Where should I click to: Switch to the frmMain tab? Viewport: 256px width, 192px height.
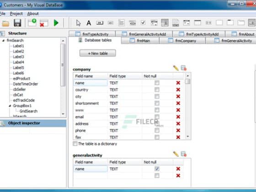pos(140,41)
